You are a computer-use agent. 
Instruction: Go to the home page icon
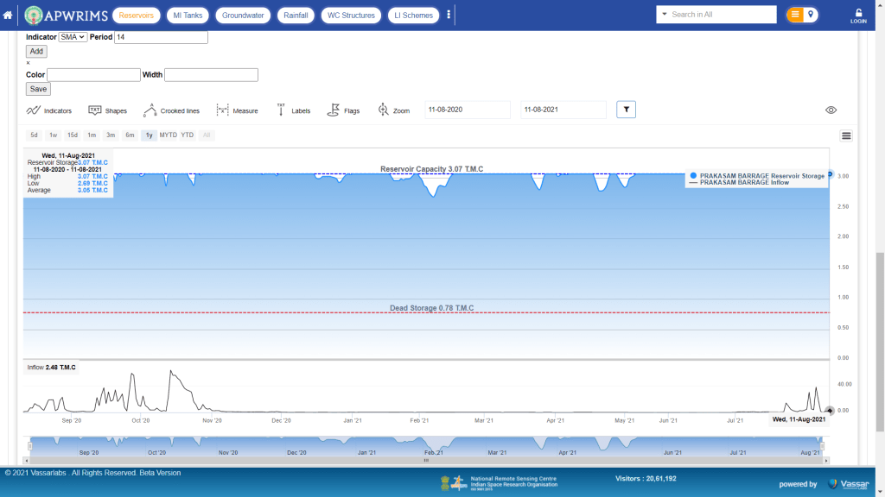click(x=8, y=15)
